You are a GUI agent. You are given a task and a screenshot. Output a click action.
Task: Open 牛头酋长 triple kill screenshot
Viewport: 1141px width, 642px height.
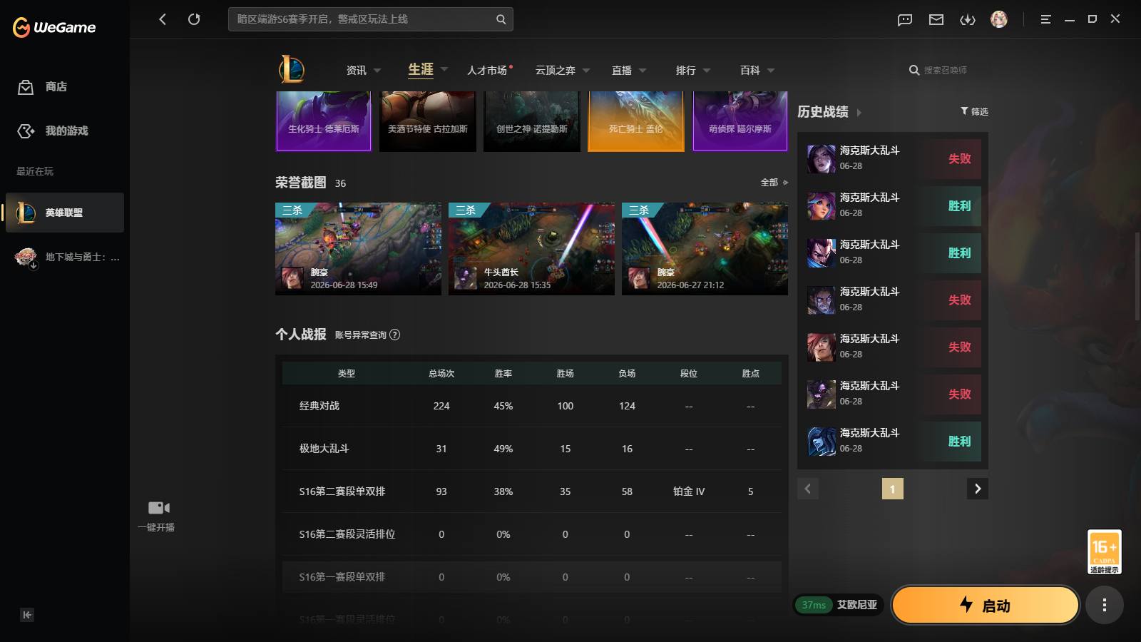(531, 249)
